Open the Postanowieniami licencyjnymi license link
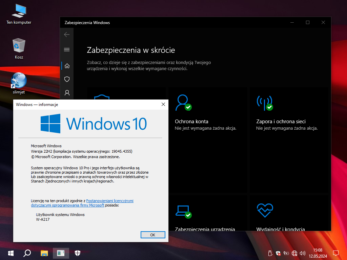Image resolution: width=347 pixels, height=260 pixels. [x=109, y=201]
